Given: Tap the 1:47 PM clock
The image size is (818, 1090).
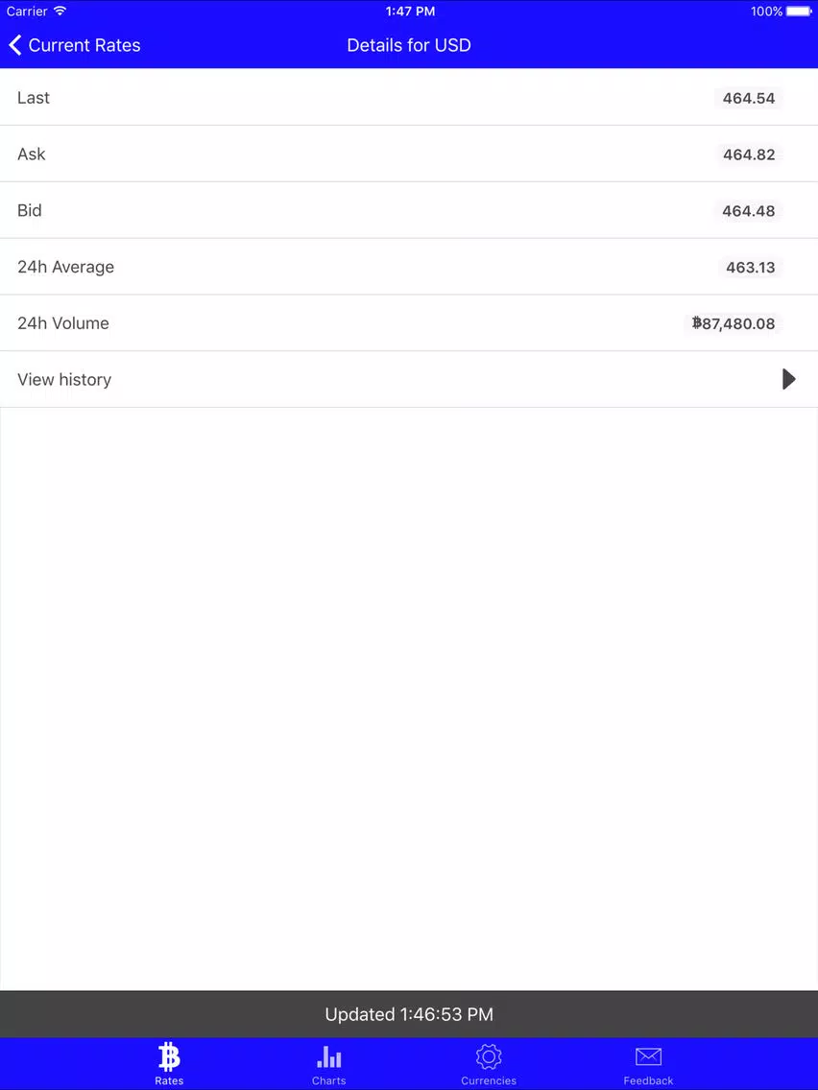Looking at the screenshot, I should click(410, 12).
